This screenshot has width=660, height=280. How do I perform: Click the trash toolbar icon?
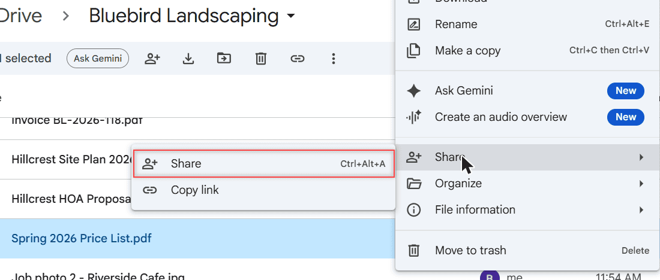point(261,59)
